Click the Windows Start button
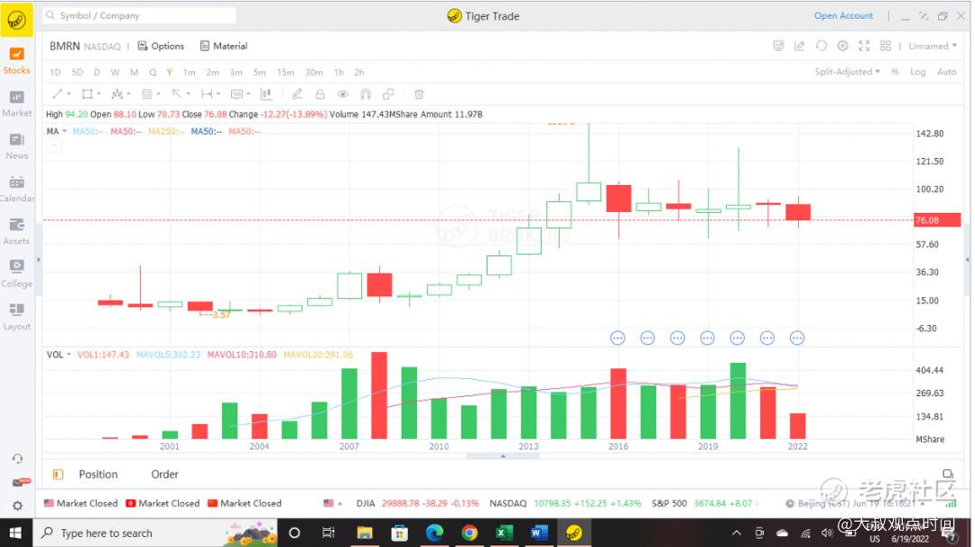 [x=15, y=533]
